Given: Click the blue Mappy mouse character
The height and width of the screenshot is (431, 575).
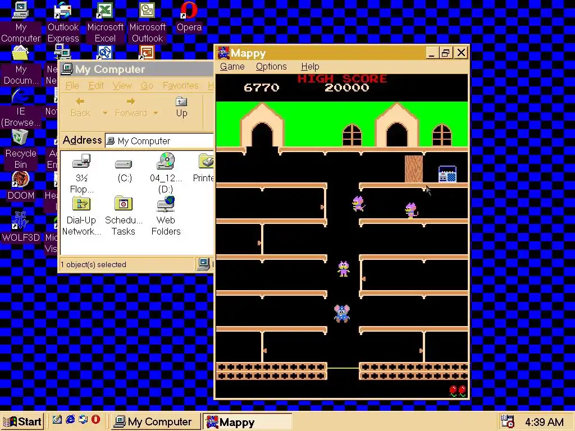Looking at the screenshot, I should pos(342,314).
